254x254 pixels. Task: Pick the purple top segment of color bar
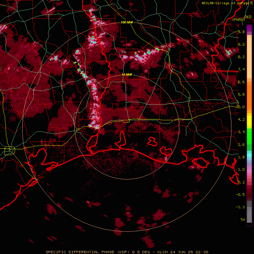249,28
